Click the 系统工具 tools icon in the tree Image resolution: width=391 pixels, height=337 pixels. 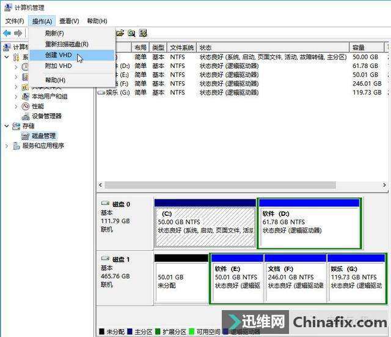tap(16, 57)
